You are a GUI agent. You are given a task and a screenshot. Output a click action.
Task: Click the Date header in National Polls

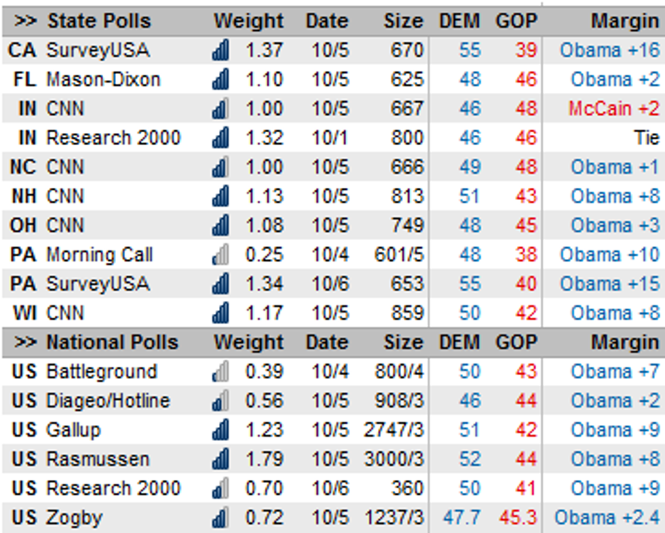pyautogui.click(x=327, y=342)
